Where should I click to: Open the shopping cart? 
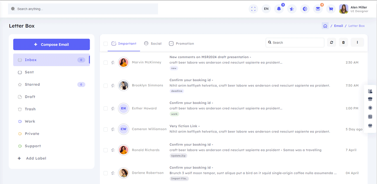tap(331, 9)
